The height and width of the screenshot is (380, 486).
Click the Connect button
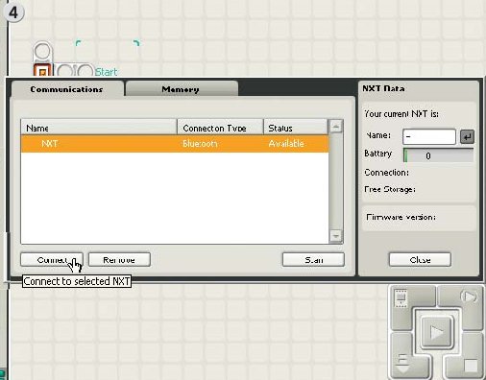tap(52, 259)
